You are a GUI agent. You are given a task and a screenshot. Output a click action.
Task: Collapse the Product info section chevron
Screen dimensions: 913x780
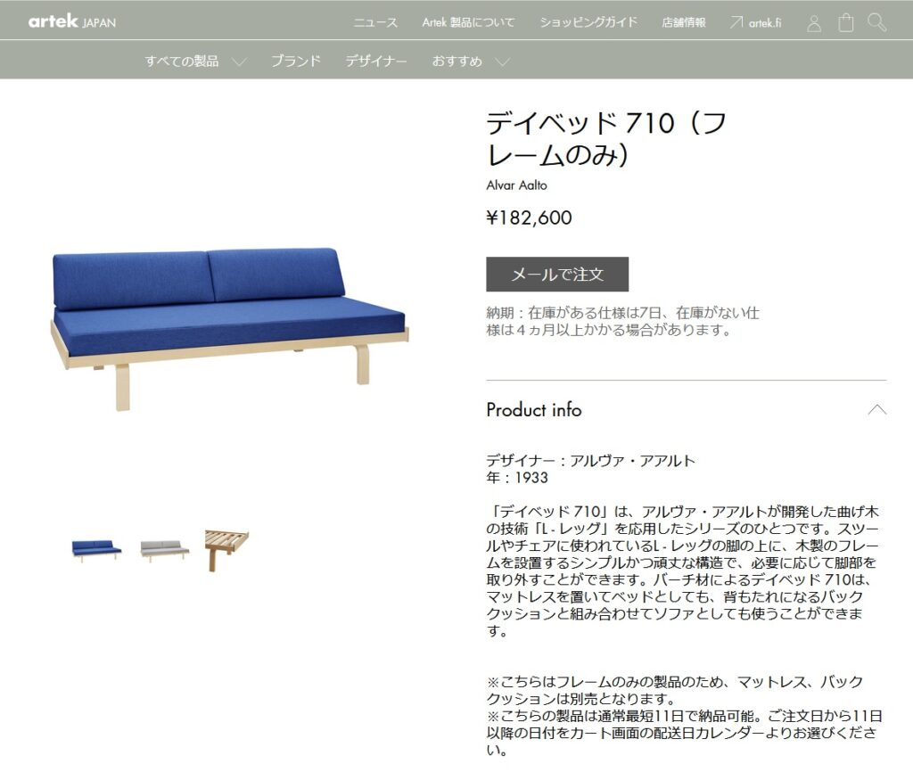[877, 409]
